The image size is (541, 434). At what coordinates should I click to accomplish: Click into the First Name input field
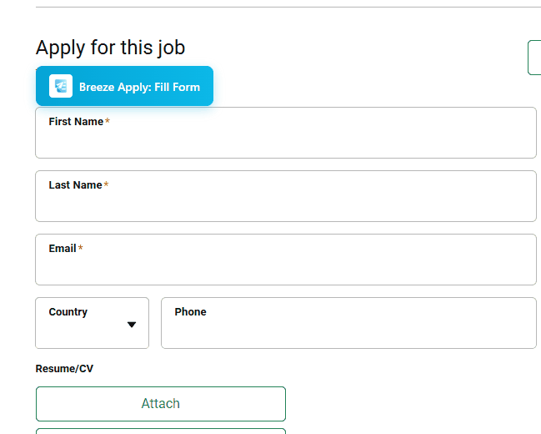pyautogui.click(x=285, y=140)
